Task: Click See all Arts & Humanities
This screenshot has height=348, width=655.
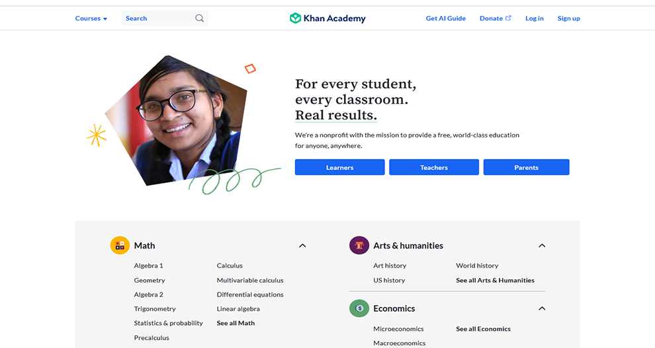Action: tap(495, 280)
